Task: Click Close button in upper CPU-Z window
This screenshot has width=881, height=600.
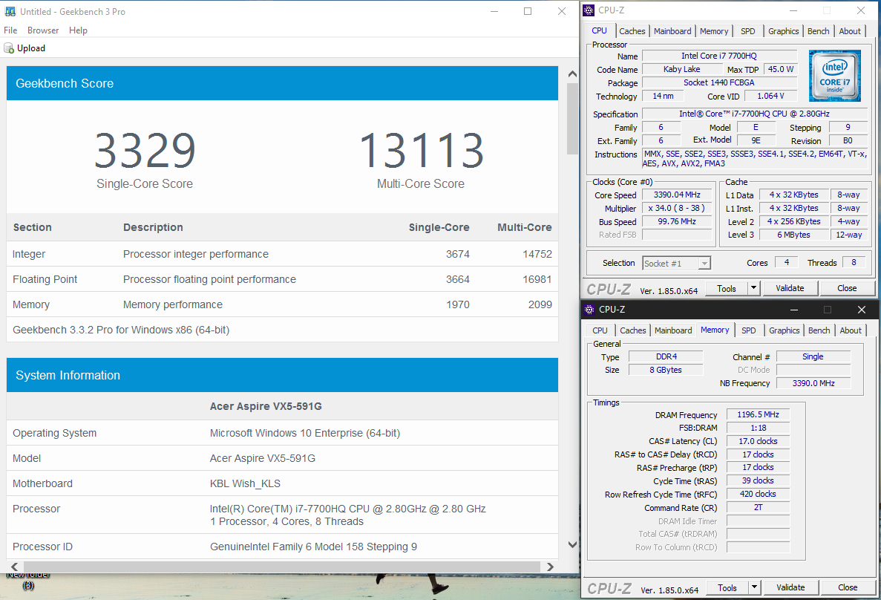Action: tap(847, 288)
